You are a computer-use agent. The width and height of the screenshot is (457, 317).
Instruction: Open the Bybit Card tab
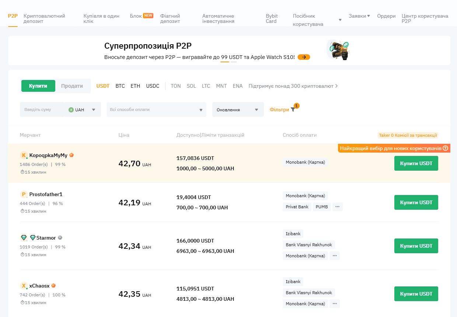(x=272, y=19)
